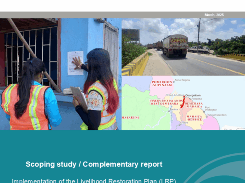Click the 'Implementation of the Livelihood Restoration Plan (LRP)' line
The width and height of the screenshot is (245, 183).
tap(94, 181)
